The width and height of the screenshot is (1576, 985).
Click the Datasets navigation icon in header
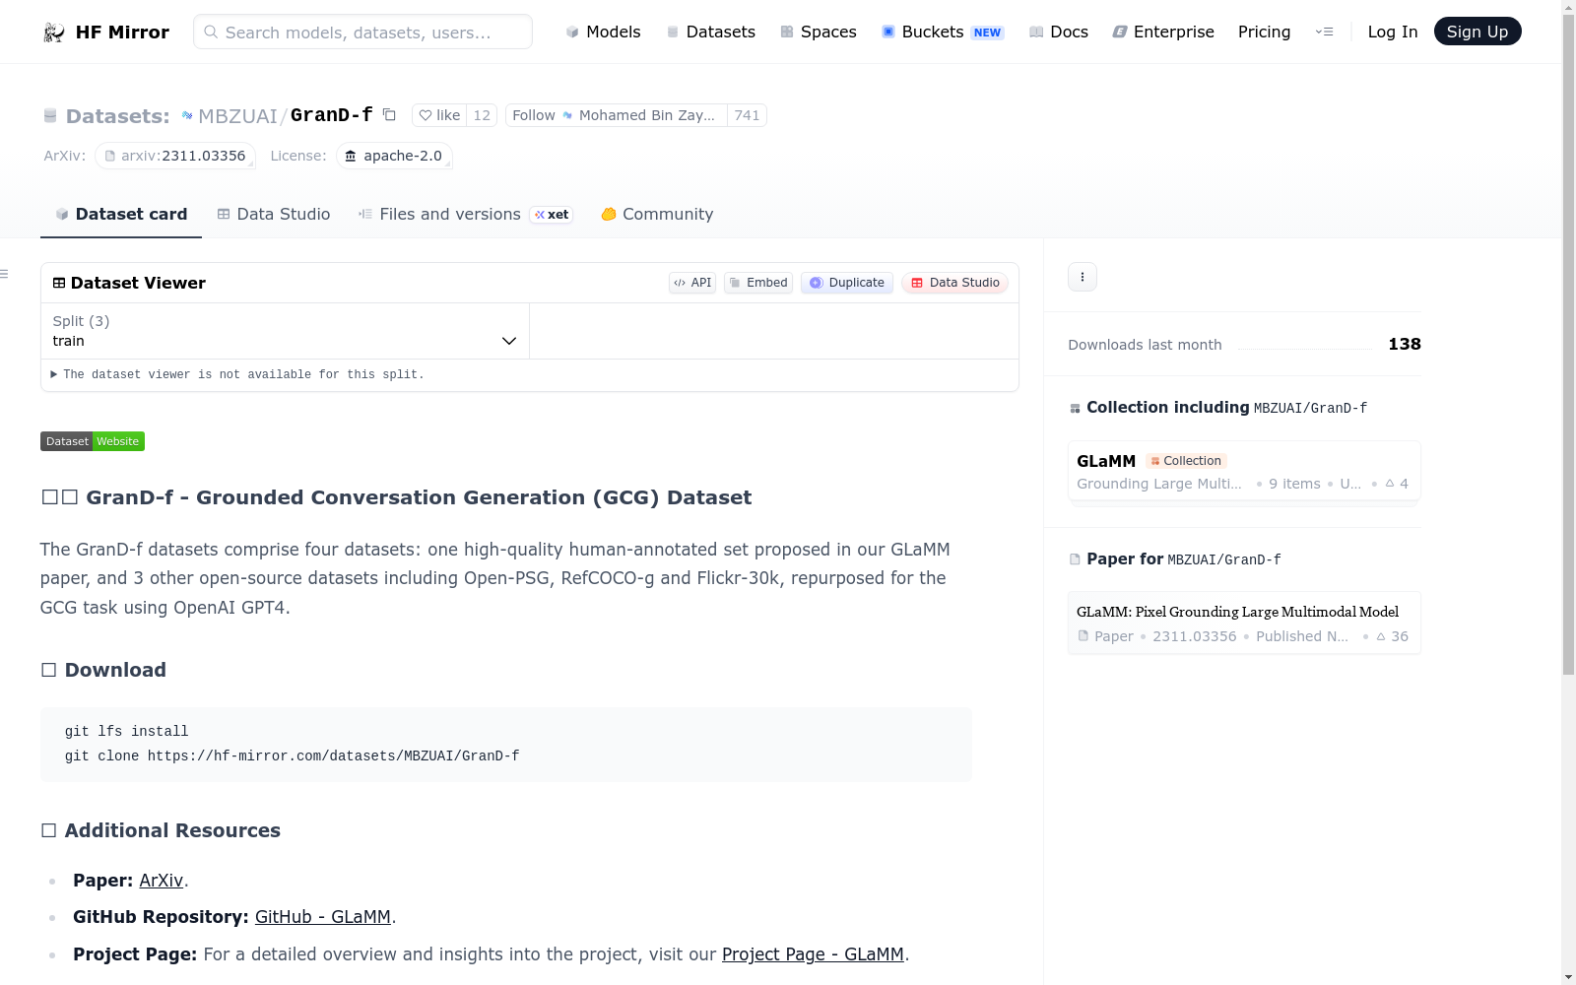pos(673,33)
